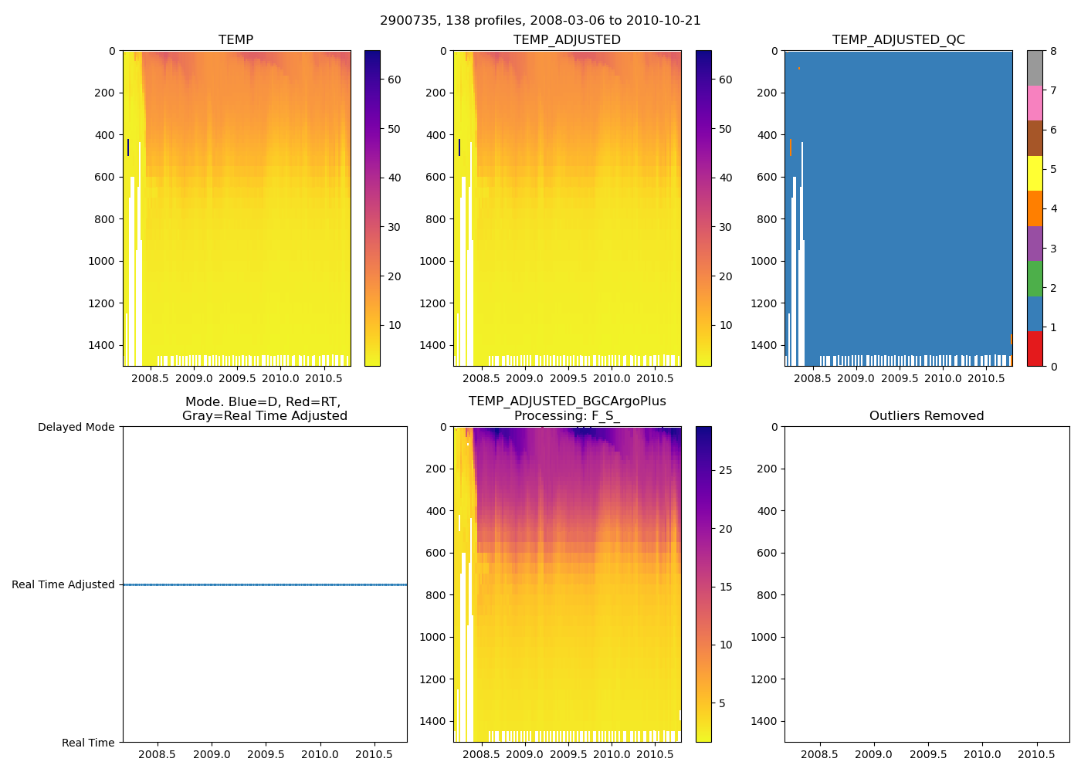Click the blue line in Mode plot

pos(265,584)
